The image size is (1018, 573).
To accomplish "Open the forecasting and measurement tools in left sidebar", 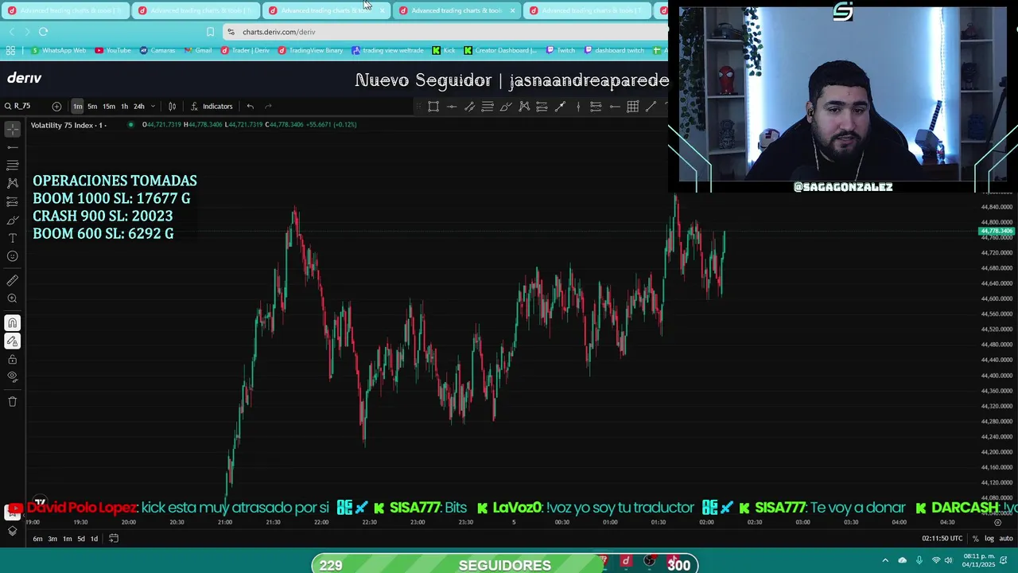I will click(12, 201).
